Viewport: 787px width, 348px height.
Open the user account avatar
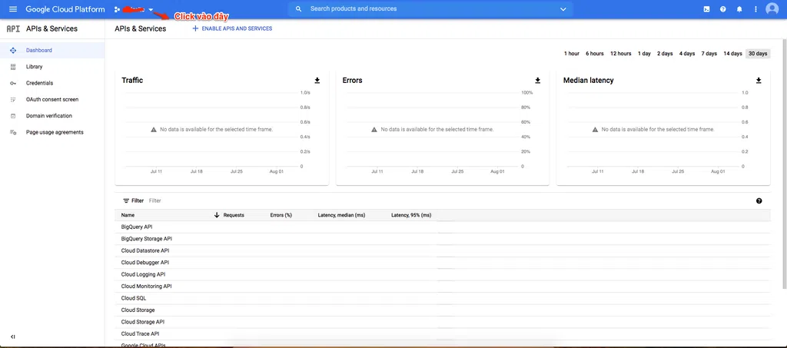(x=772, y=9)
